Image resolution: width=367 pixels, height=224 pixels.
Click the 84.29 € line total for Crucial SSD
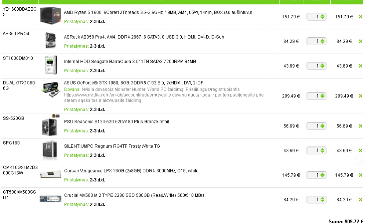tap(344, 200)
